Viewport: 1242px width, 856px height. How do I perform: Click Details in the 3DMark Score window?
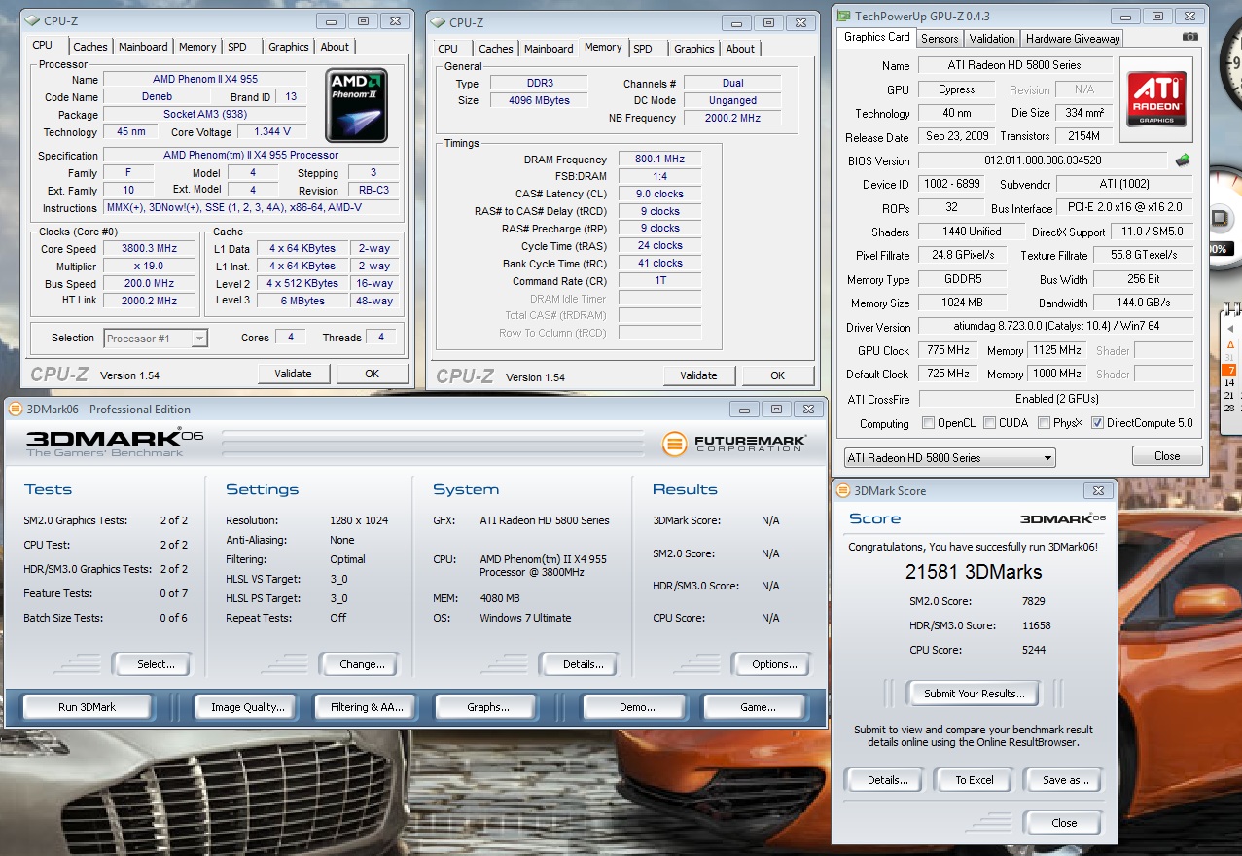(x=887, y=780)
